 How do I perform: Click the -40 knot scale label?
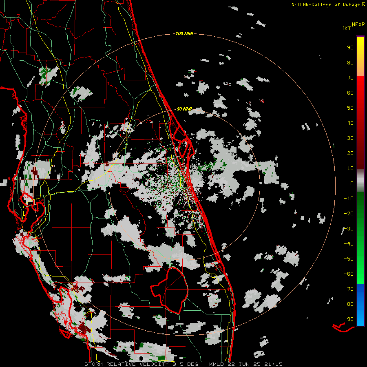[349, 244]
